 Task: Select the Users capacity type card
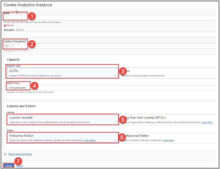[x=167, y=73]
